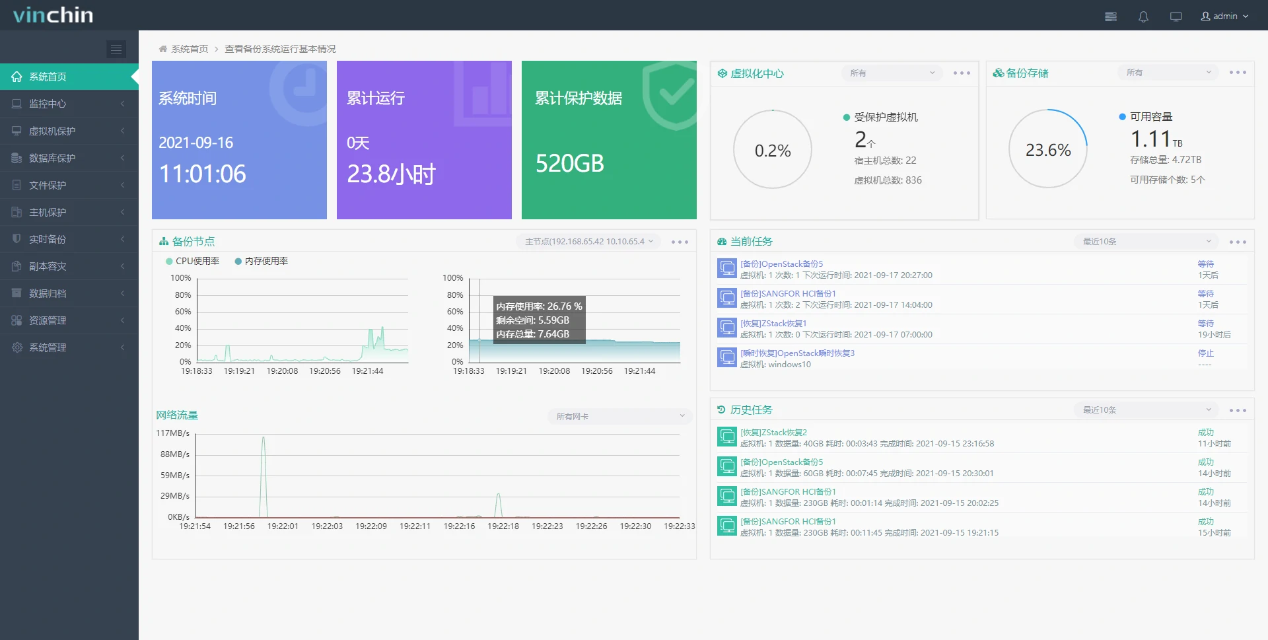
Task: Select 系统首页 in the sidebar
Action: [69, 77]
